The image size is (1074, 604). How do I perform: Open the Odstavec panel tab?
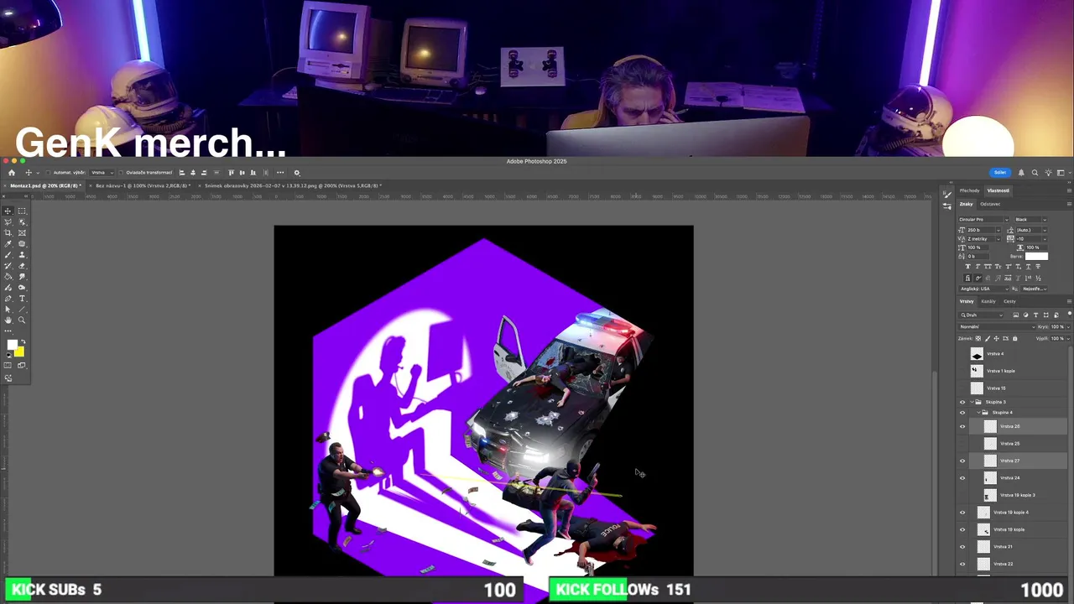tap(990, 204)
